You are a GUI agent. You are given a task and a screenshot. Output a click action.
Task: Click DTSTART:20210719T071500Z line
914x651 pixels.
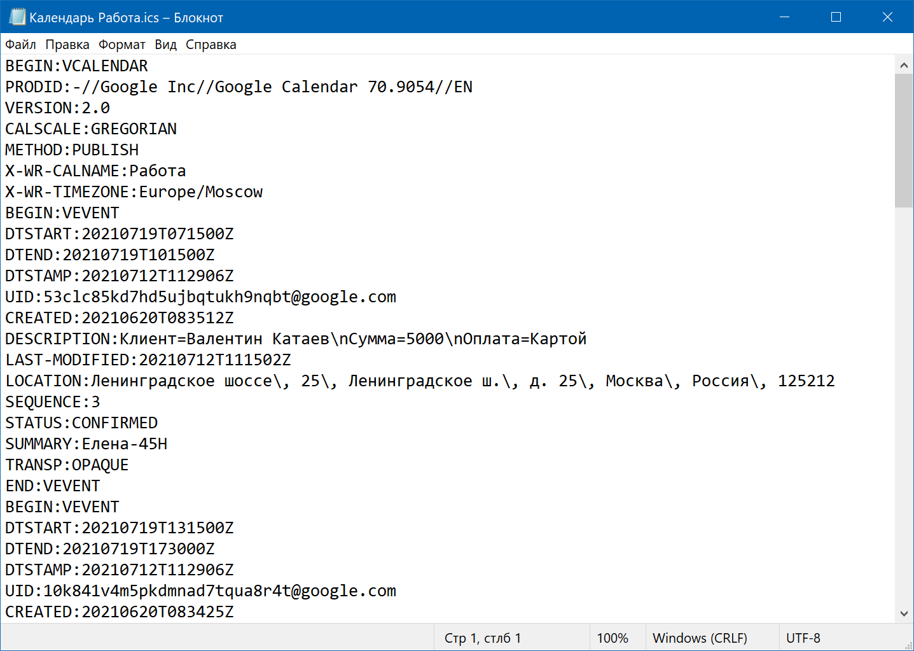pyautogui.click(x=120, y=234)
